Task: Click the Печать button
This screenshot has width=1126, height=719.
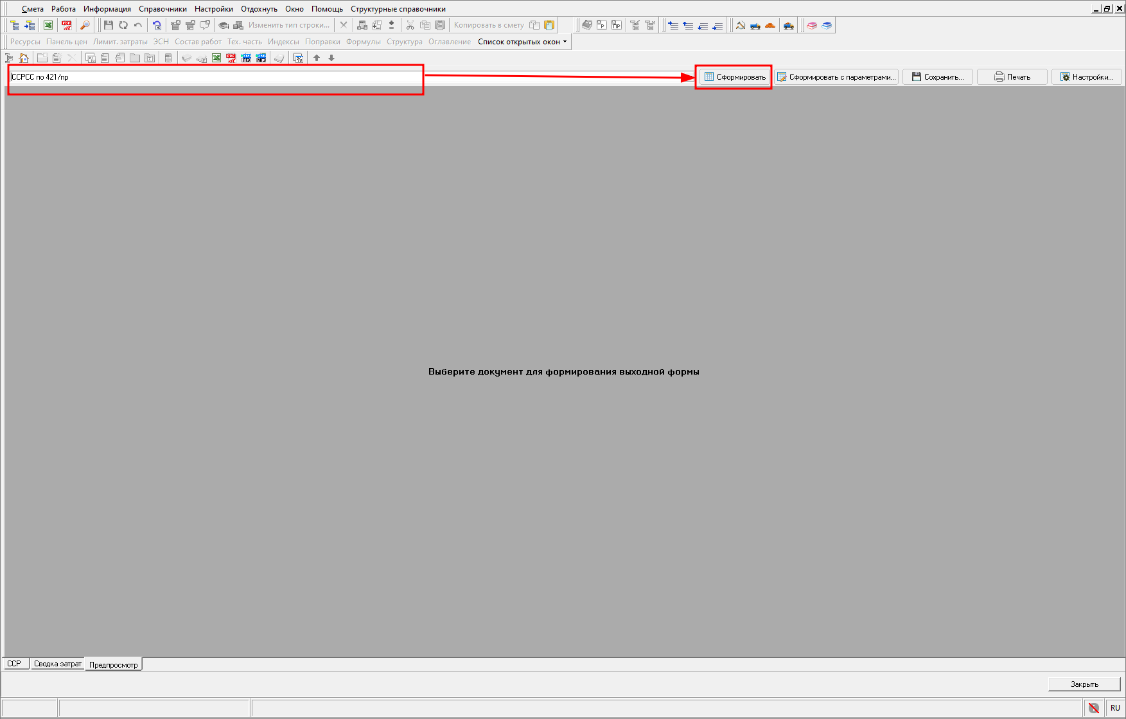Action: click(1012, 77)
